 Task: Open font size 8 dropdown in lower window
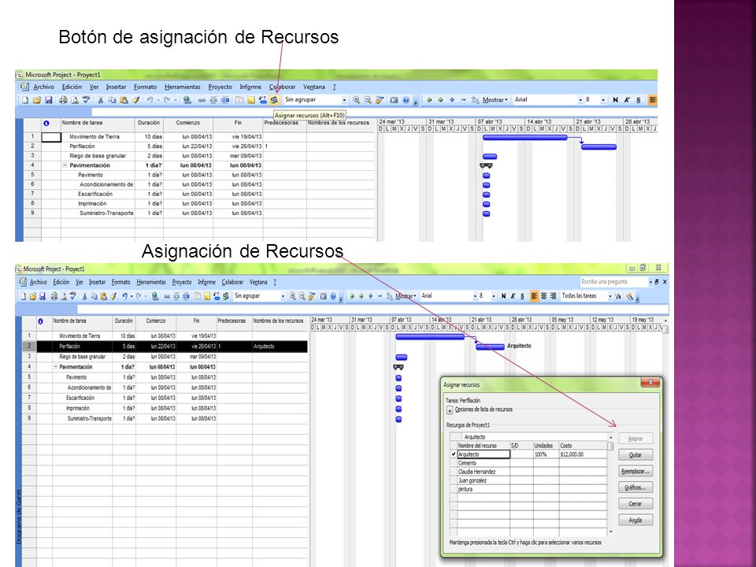coord(493,296)
